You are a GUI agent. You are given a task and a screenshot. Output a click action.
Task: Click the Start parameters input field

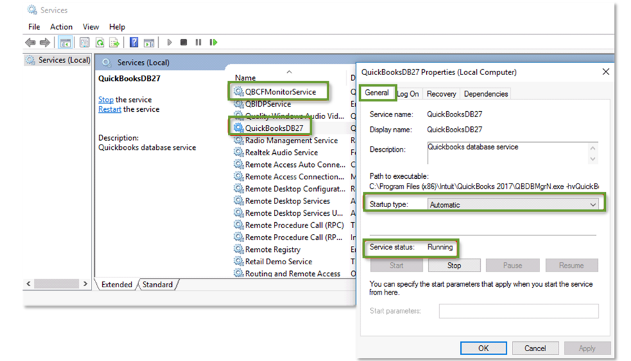coord(519,311)
